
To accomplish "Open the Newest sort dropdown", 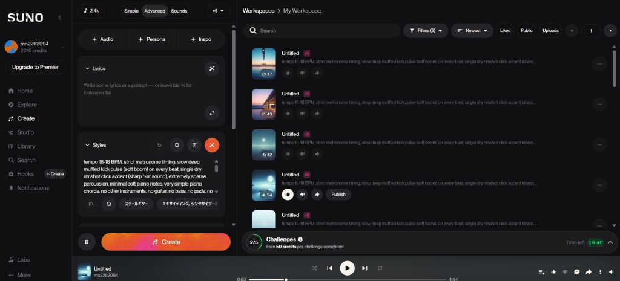I will [472, 30].
